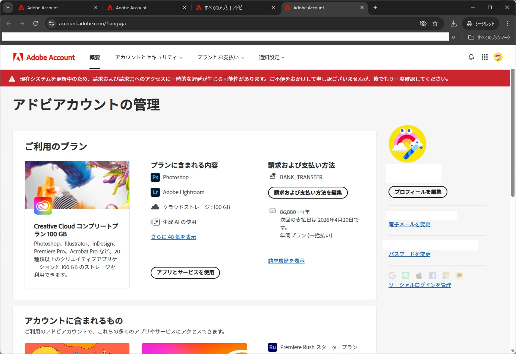Expand the 通知設定 menu
The image size is (516, 354).
272,57
